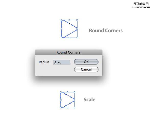This screenshot has width=153, height=115.
Task: Select top-center handle of lower Scale triangle
Action: pos(68,92)
